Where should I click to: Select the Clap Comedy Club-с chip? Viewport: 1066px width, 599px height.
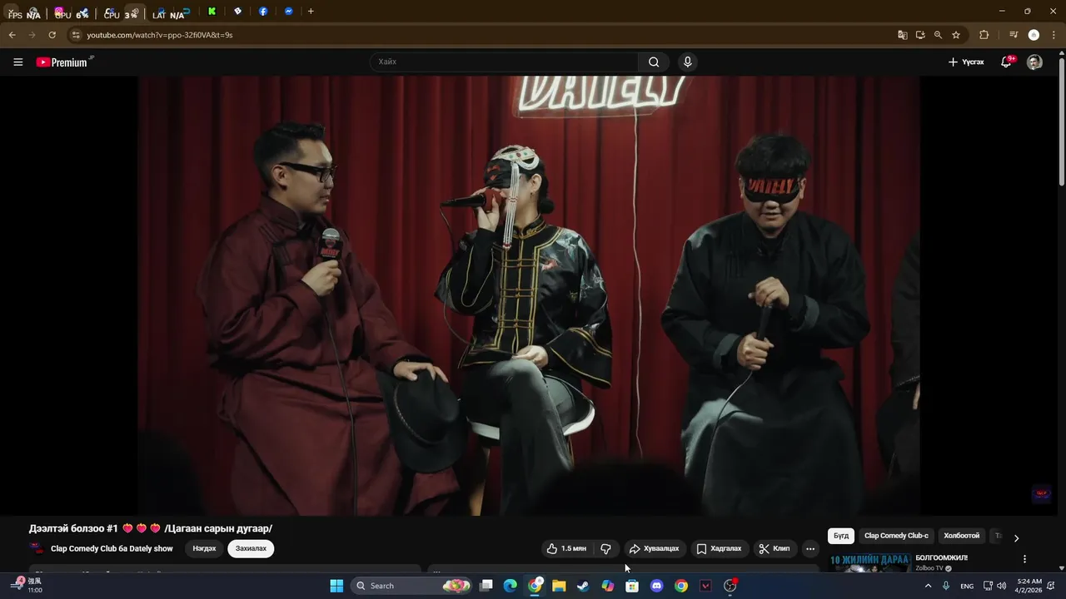click(896, 536)
